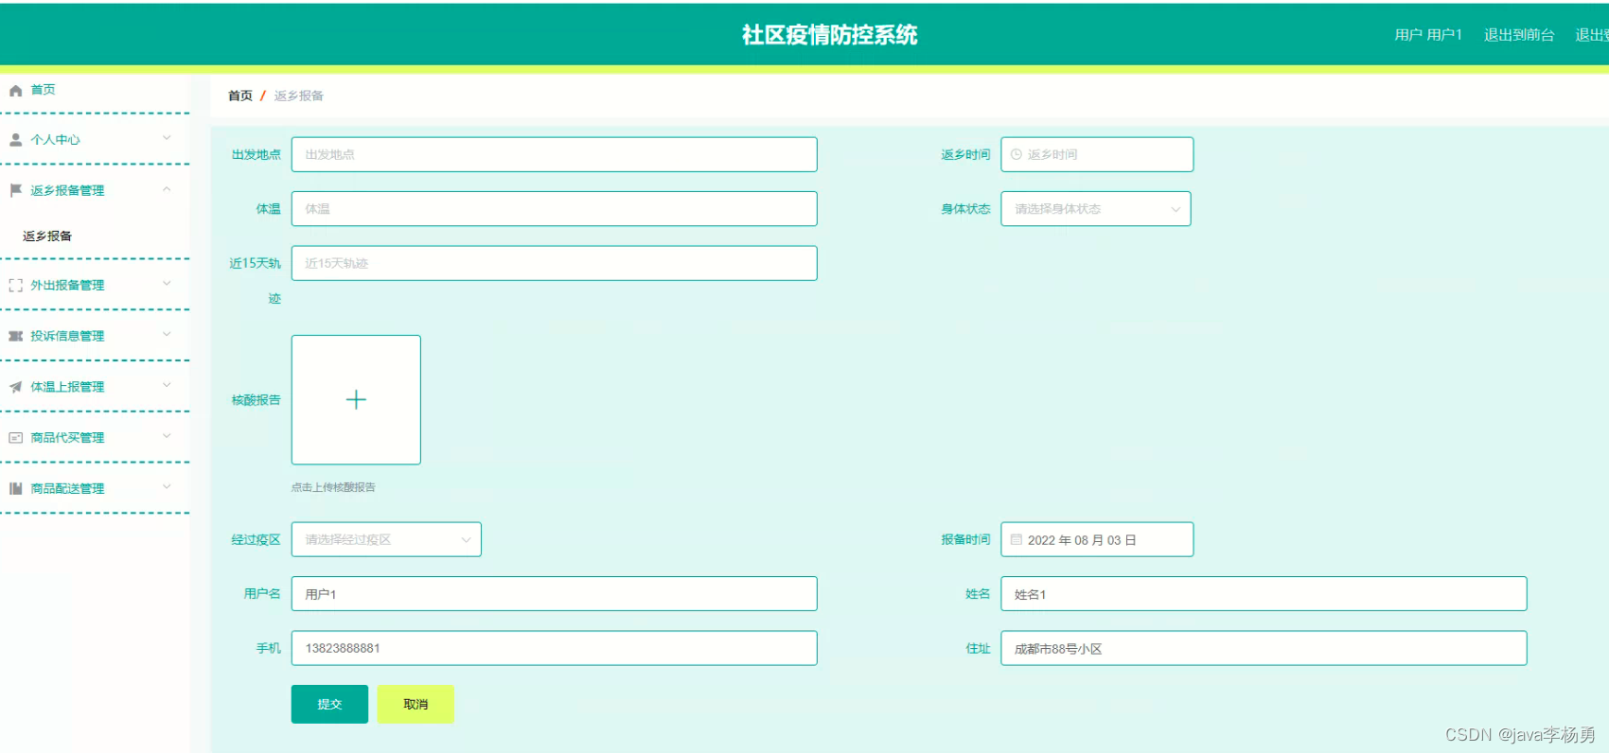Click the icon beside 商品配送管理
This screenshot has width=1609, height=753.
tap(15, 489)
